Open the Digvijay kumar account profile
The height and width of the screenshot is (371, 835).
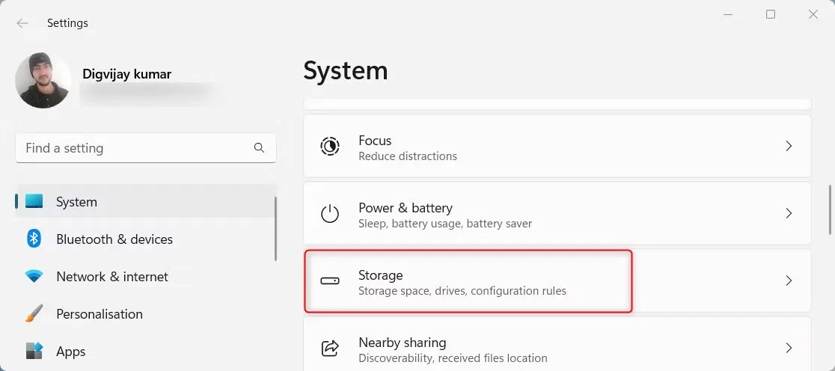pyautogui.click(x=126, y=74)
